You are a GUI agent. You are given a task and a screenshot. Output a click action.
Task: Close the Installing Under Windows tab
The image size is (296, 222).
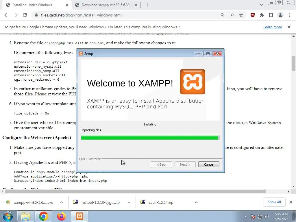pyautogui.click(x=67, y=5)
